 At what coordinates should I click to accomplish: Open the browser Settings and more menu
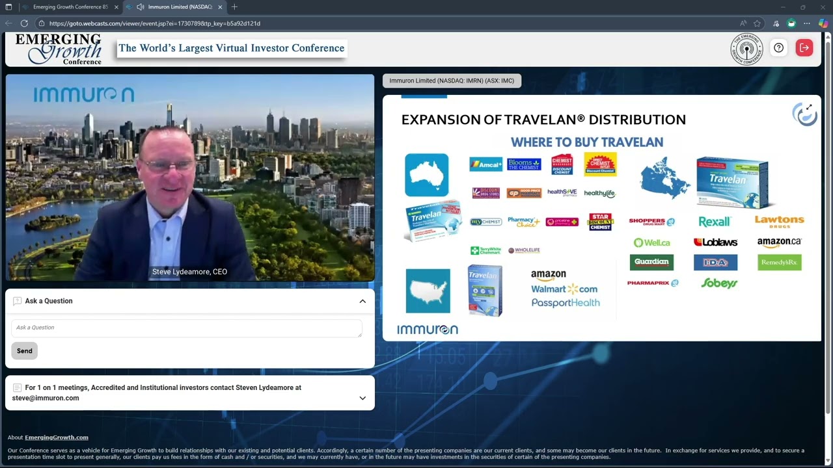point(807,23)
